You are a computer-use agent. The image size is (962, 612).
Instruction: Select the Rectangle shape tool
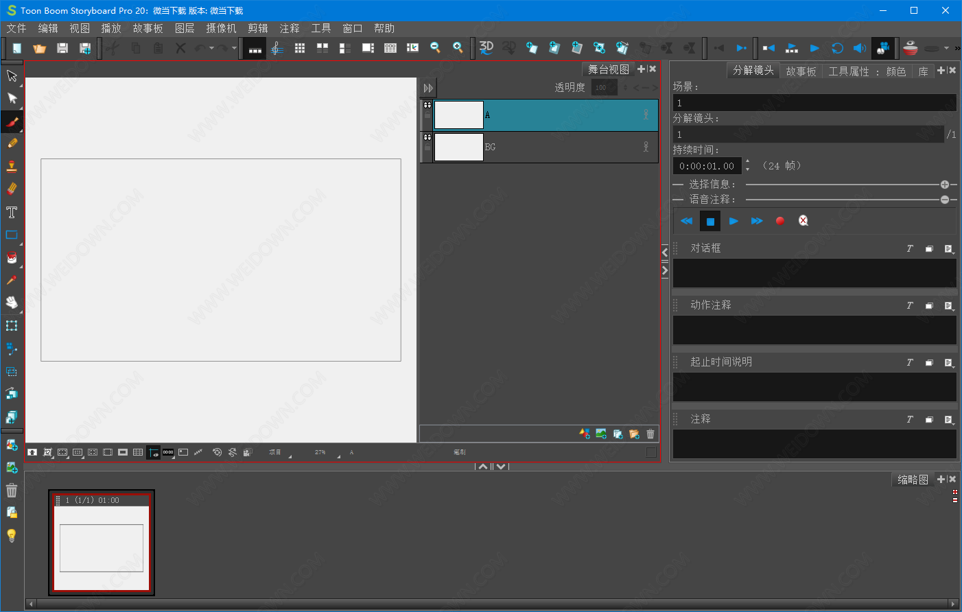pos(12,235)
